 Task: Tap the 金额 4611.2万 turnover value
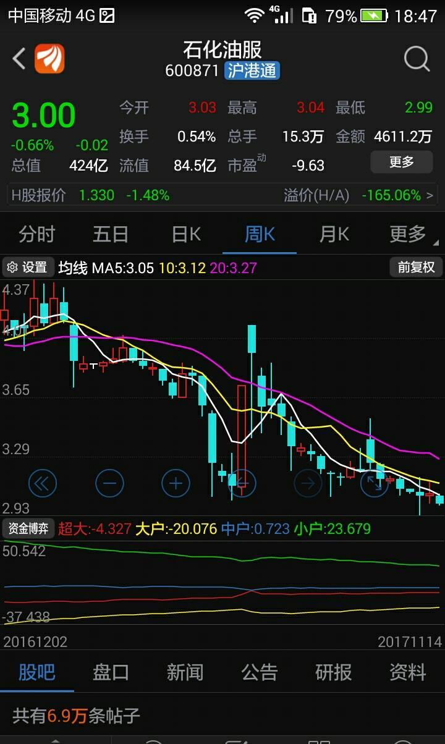[384, 137]
